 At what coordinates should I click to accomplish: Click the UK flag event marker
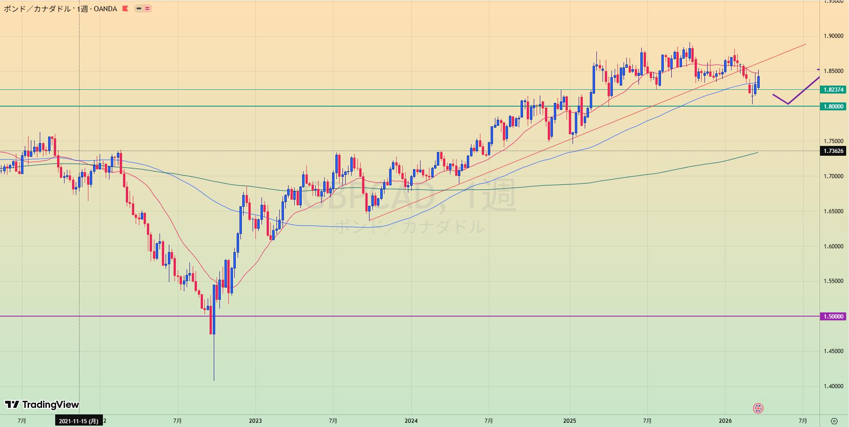[758, 408]
